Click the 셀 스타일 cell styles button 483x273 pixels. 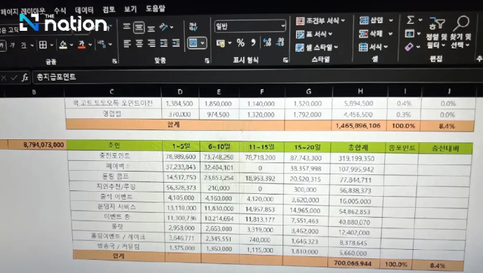click(317, 48)
